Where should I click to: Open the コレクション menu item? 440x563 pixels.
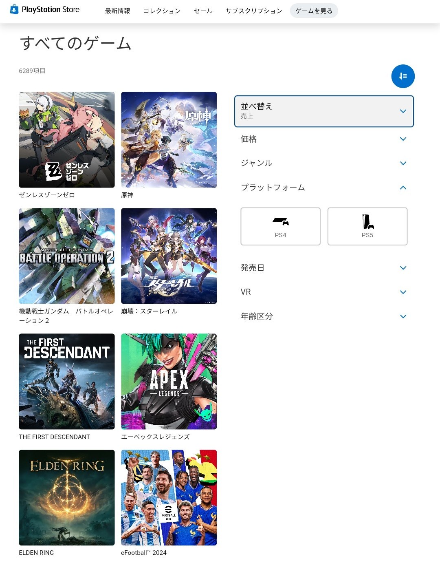click(x=162, y=11)
